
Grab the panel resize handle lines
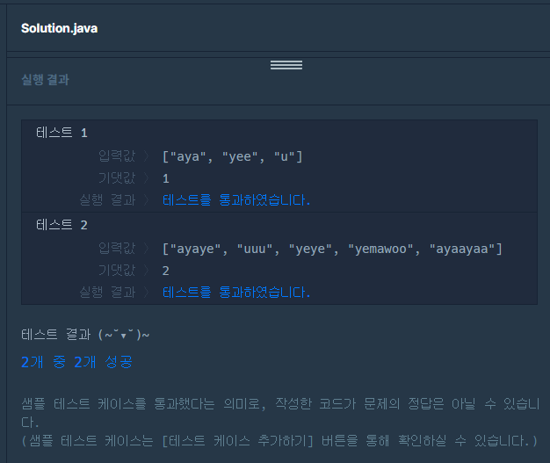pos(286,65)
